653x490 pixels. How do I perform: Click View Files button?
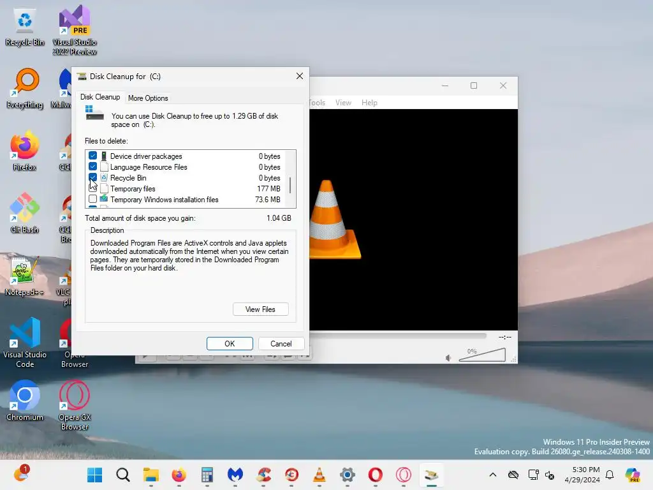click(x=260, y=309)
